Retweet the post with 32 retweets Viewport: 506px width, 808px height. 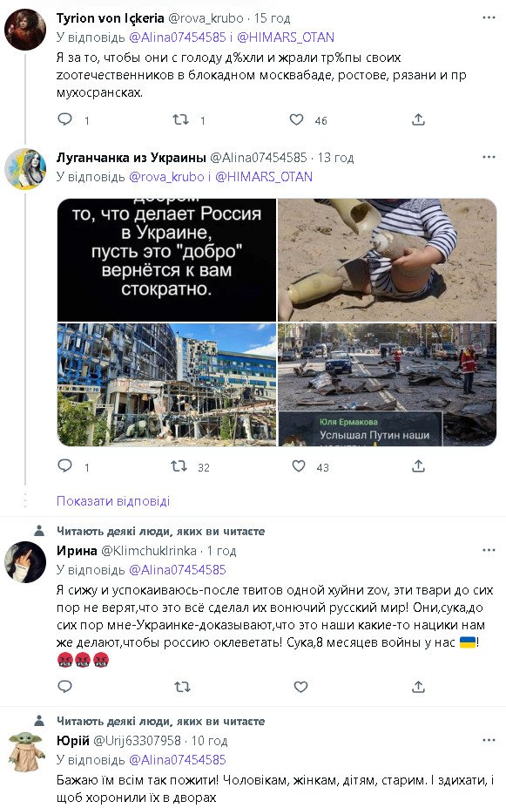coord(179,467)
